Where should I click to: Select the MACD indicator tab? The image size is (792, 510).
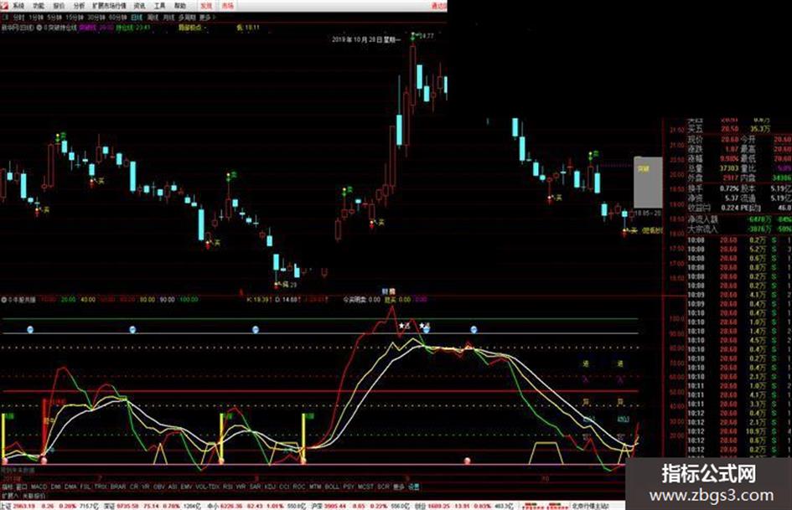point(39,487)
